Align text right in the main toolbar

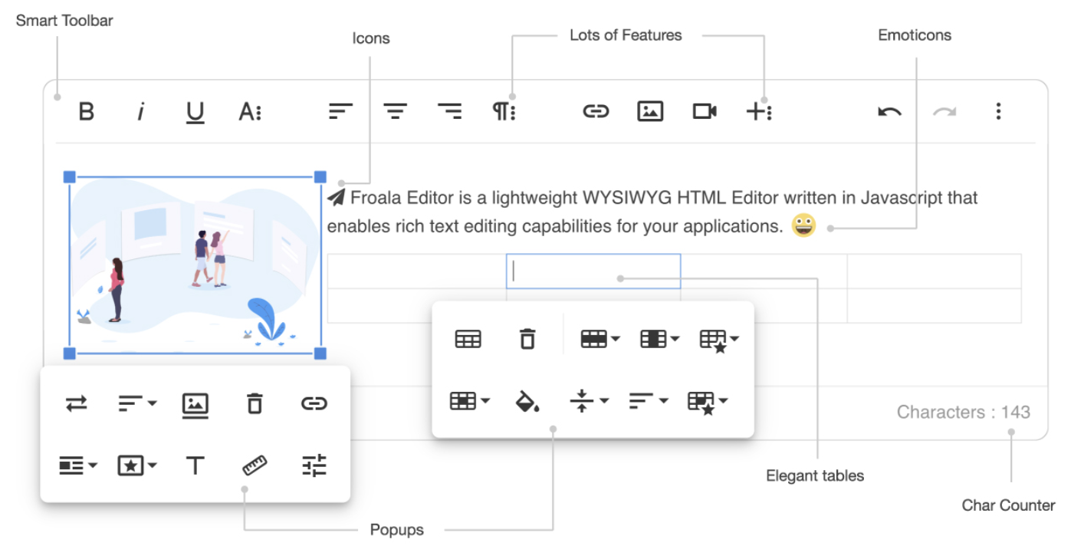(x=449, y=112)
